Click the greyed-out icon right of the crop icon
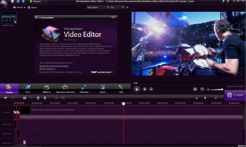Viewport: 246px width, 147px height. click(63, 98)
